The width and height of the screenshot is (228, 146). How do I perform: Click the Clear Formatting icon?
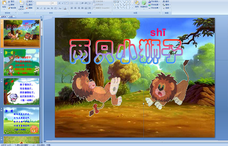tap(66, 3)
